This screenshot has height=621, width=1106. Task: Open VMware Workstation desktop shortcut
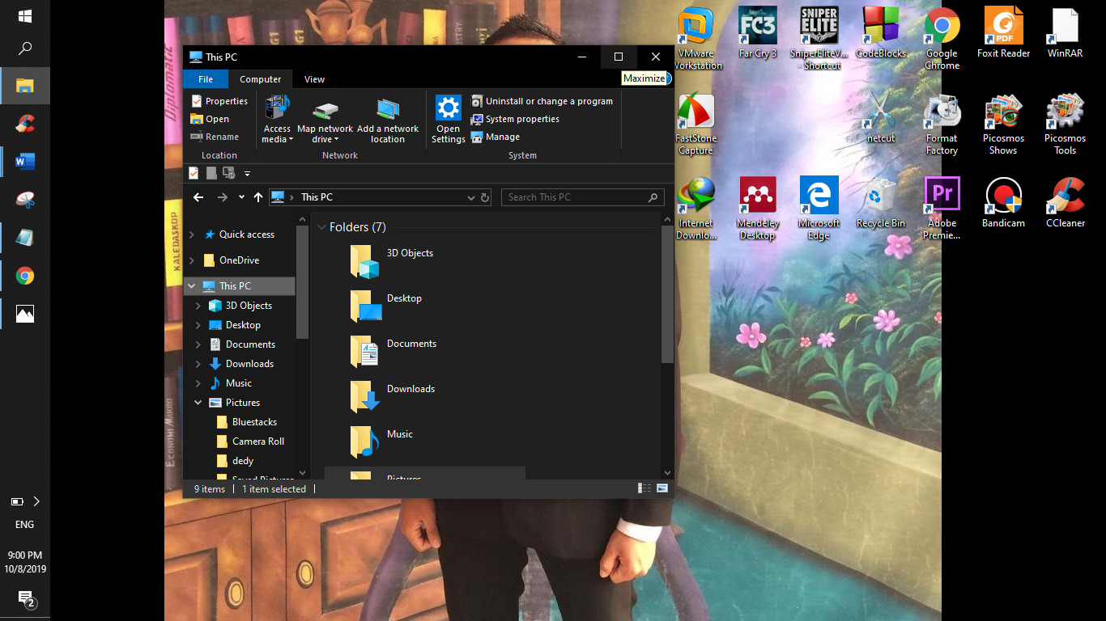[696, 39]
